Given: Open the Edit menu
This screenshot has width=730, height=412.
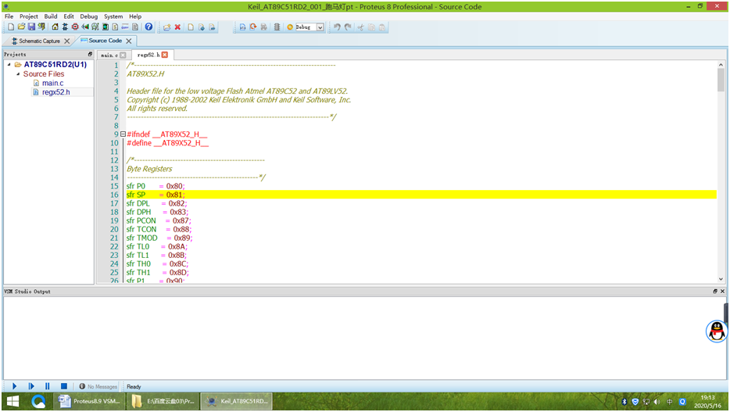Looking at the screenshot, I should point(69,16).
